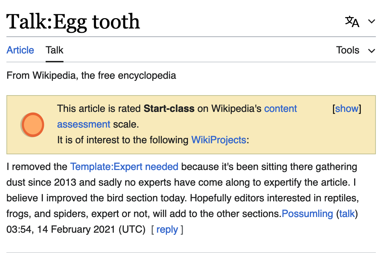Expand the chevron next to Tools
The height and width of the screenshot is (253, 383).
(x=372, y=51)
